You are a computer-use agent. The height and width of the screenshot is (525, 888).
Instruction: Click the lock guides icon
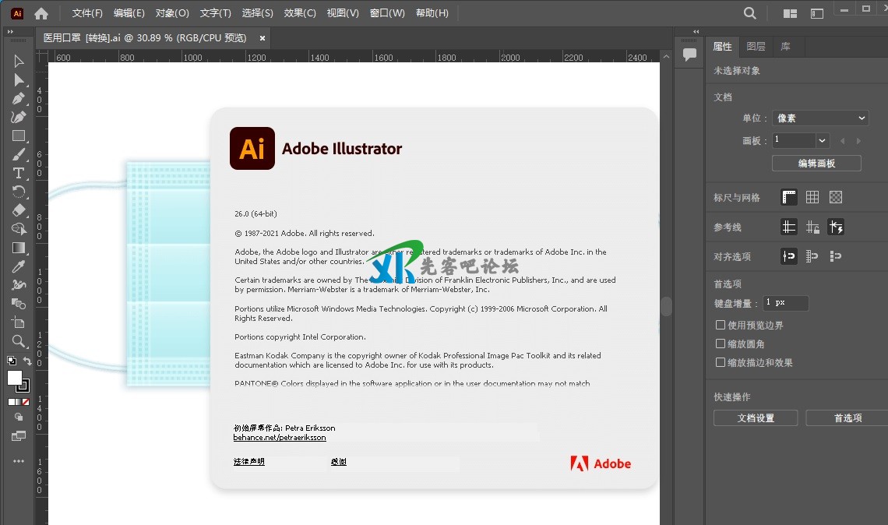812,227
